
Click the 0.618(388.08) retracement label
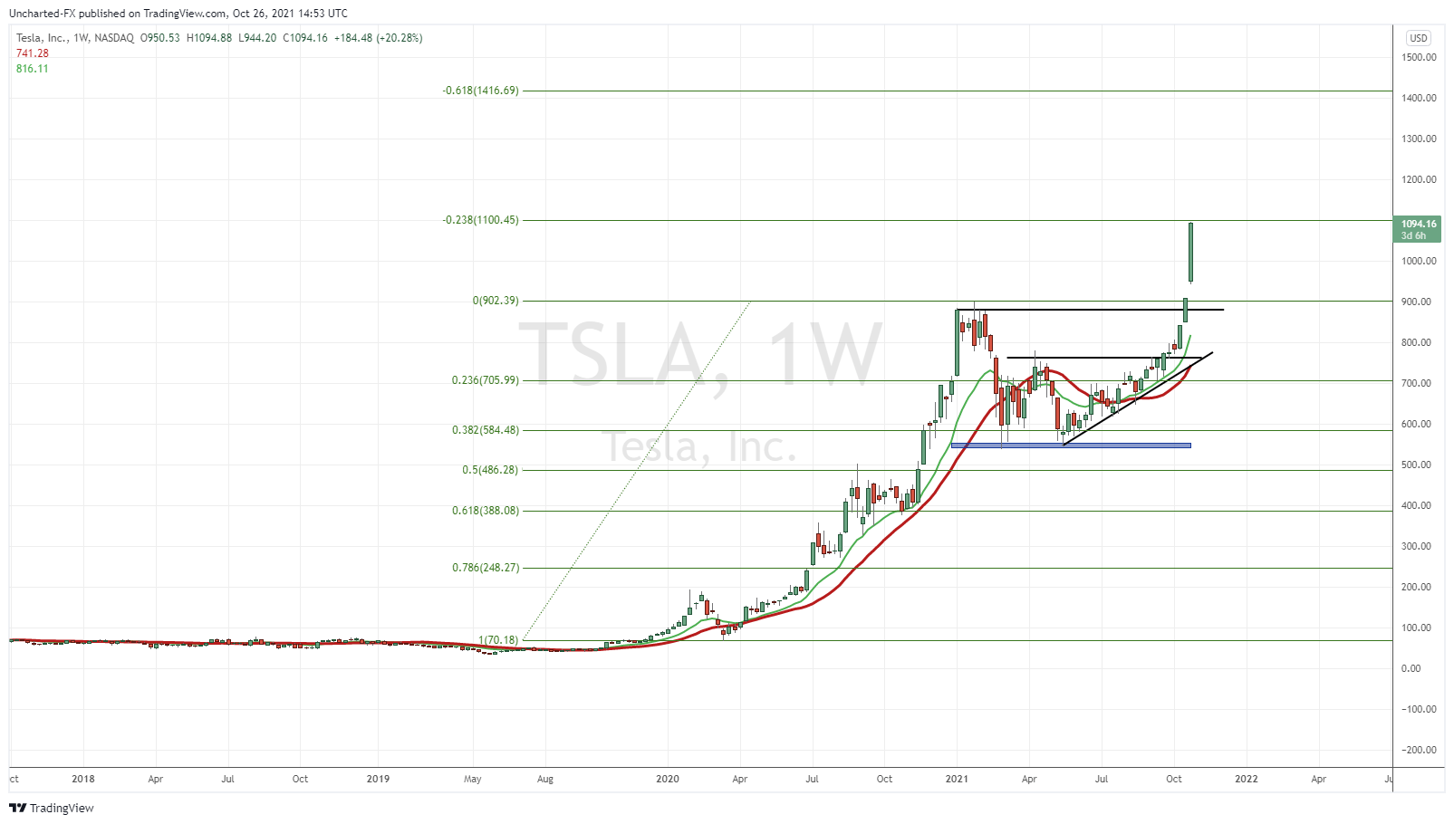pyautogui.click(x=486, y=511)
